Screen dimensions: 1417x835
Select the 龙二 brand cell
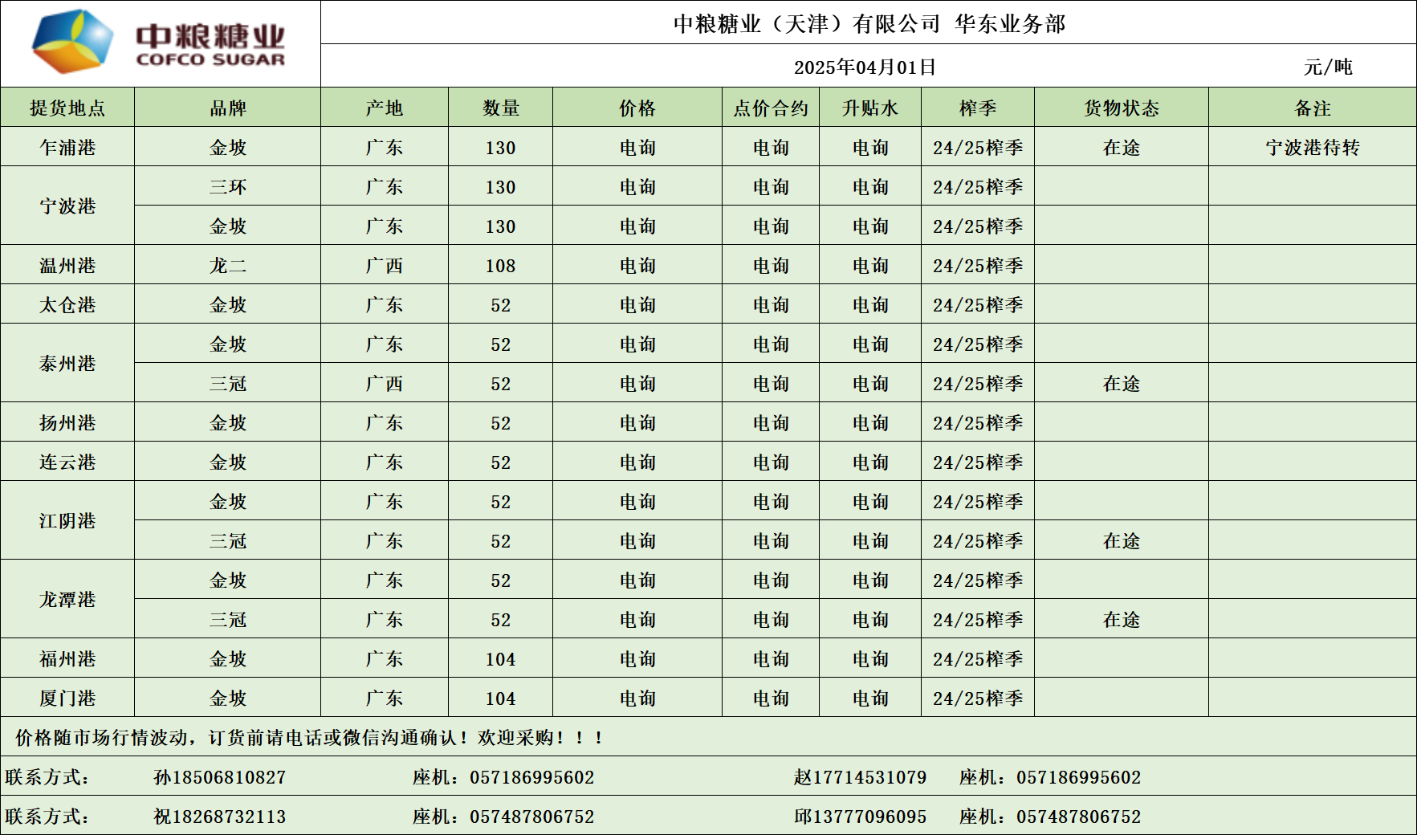coord(227,265)
